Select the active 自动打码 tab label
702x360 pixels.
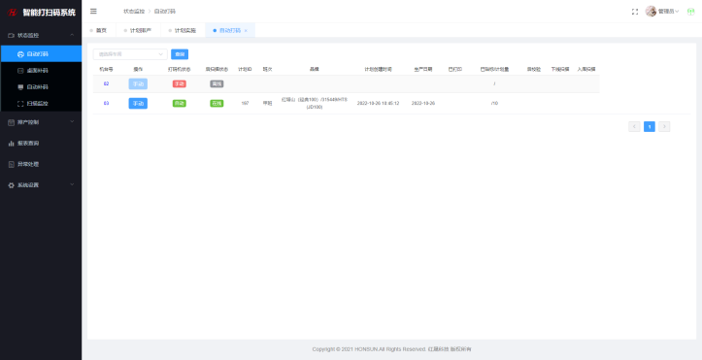pos(230,30)
